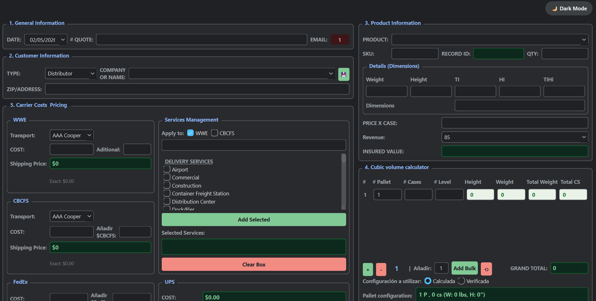Click the Height dimensions input
This screenshot has height=301, width=596.
[431, 91]
